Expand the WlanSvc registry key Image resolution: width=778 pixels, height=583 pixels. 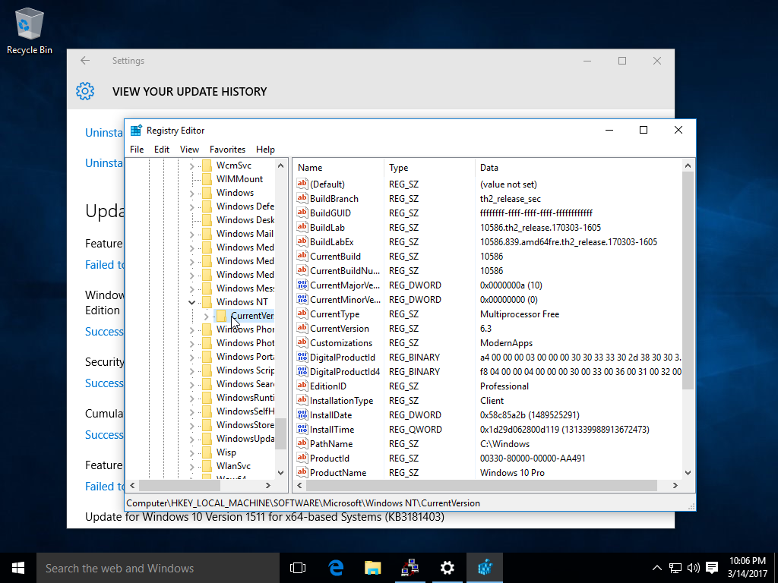pyautogui.click(x=192, y=467)
